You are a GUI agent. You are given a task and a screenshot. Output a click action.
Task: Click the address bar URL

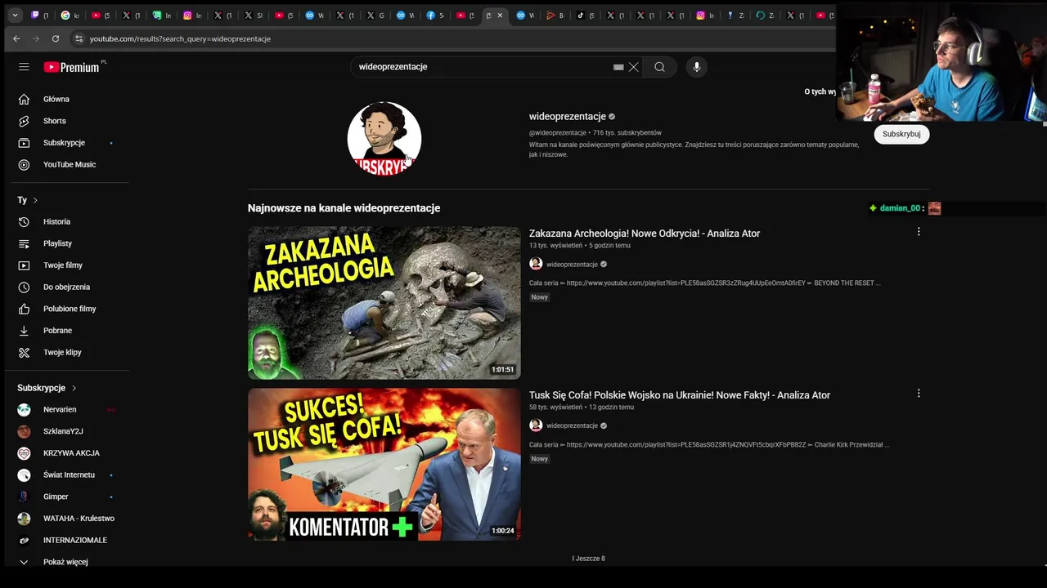click(x=180, y=38)
